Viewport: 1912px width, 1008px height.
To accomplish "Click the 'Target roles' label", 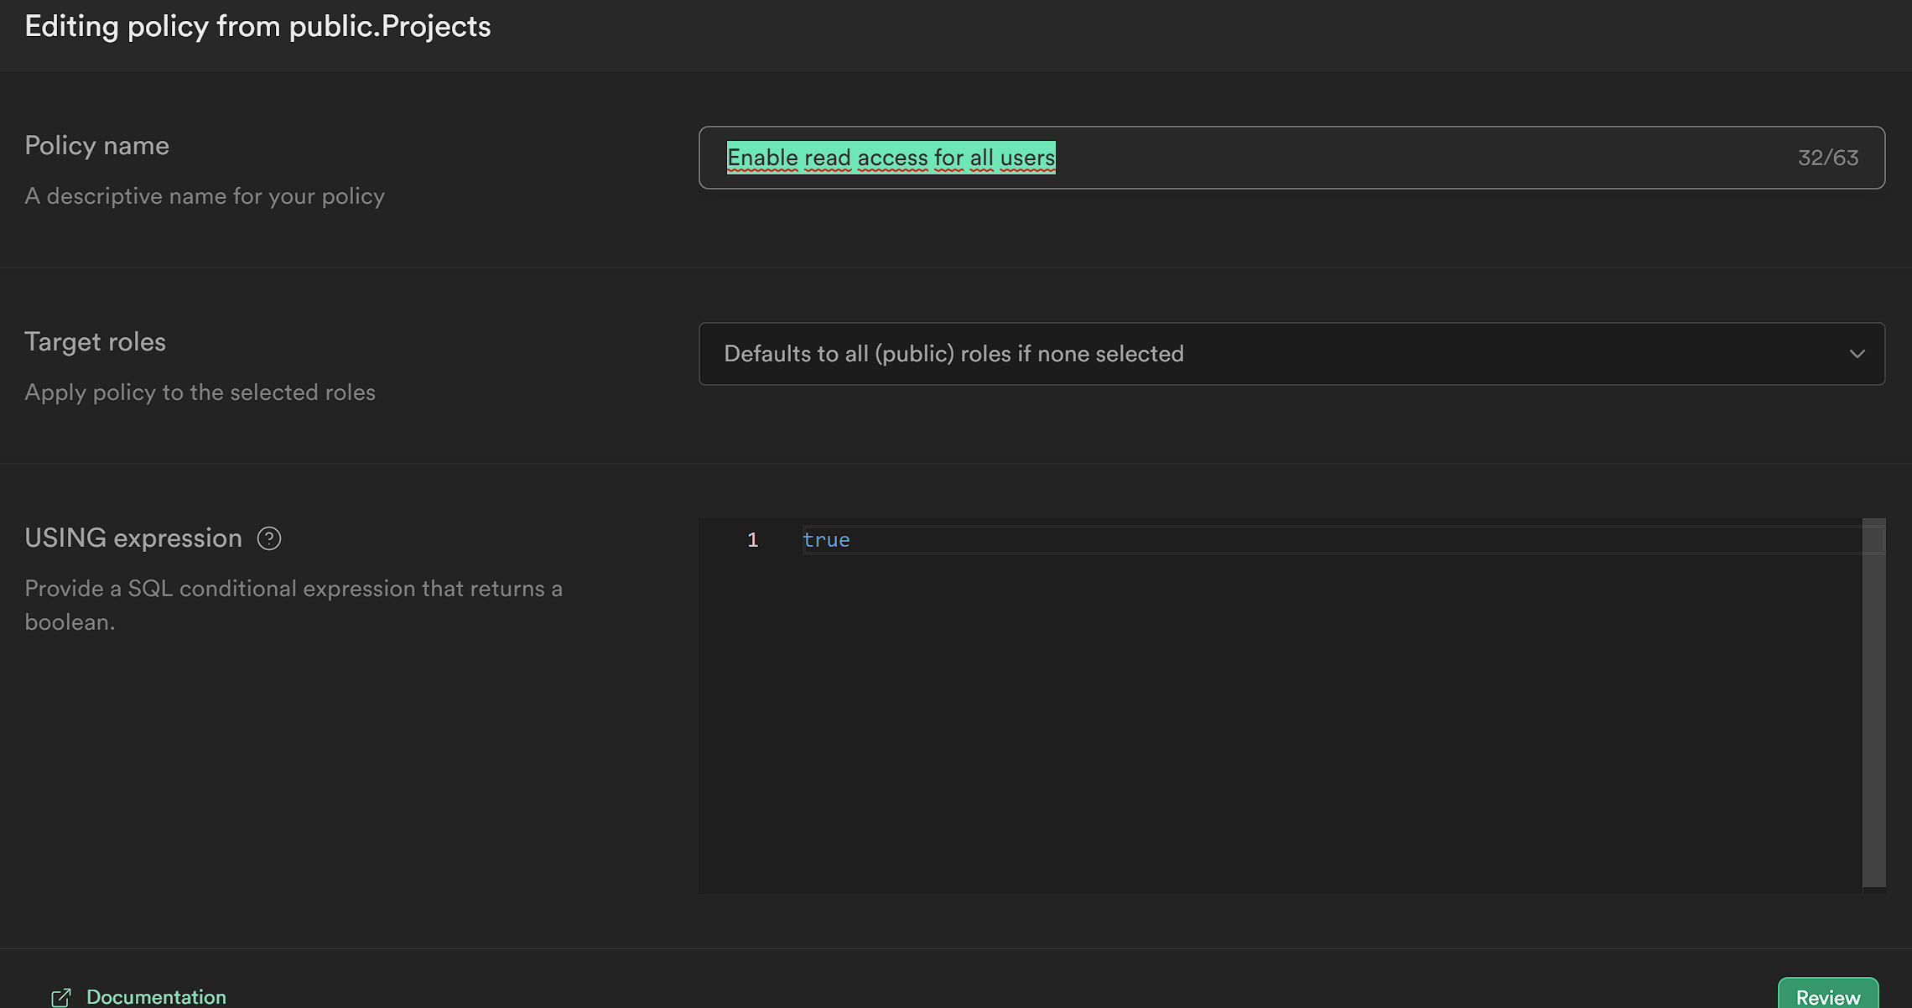I will tap(95, 342).
